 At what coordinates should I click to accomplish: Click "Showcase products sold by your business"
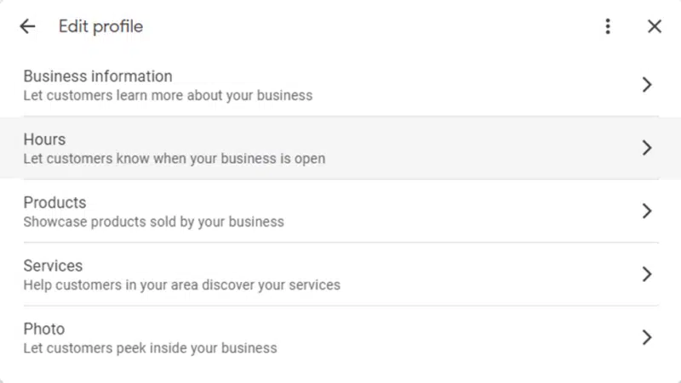click(x=153, y=222)
